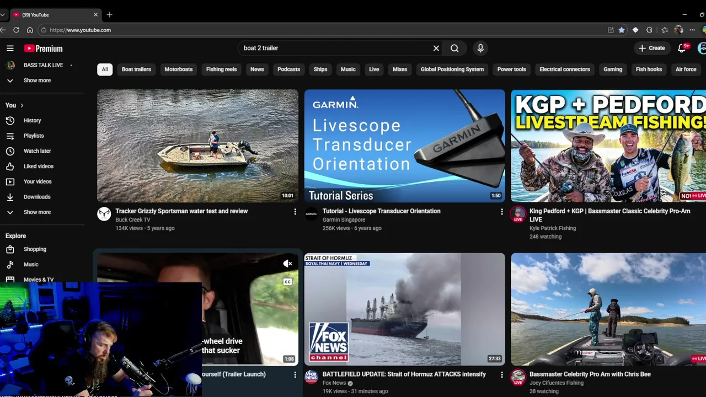
Task: Select the Fish hooks filter chip
Action: coord(649,69)
